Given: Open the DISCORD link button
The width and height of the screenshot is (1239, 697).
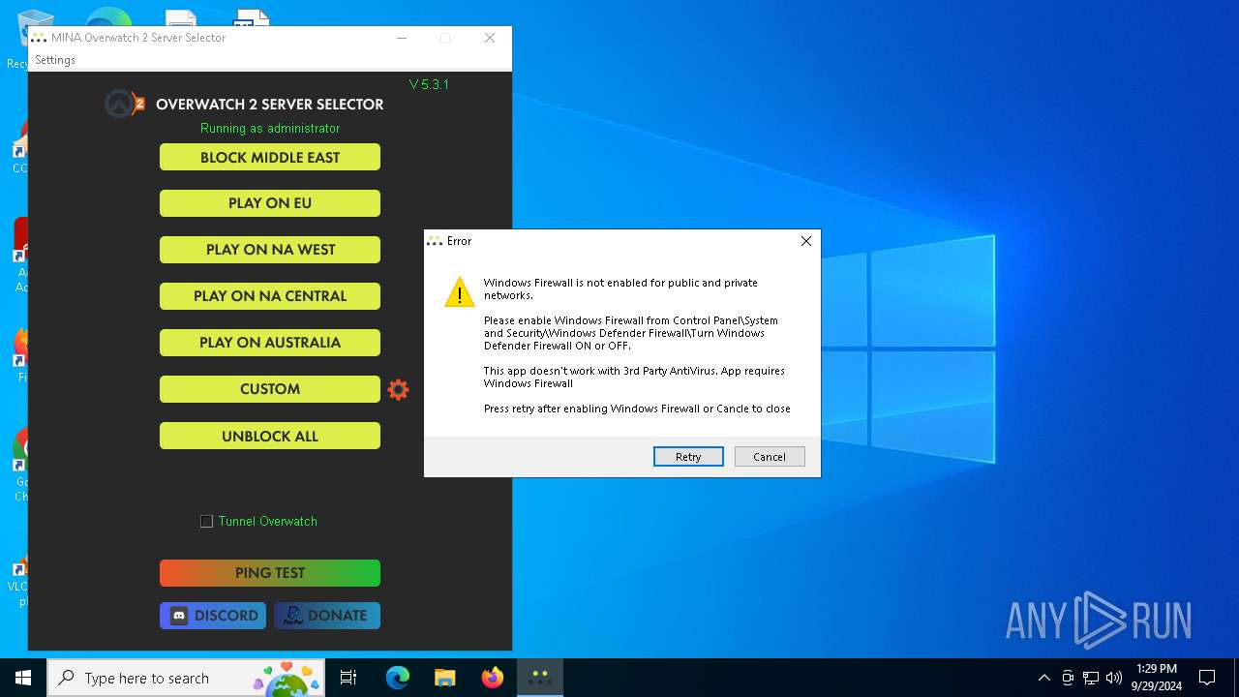Looking at the screenshot, I should pyautogui.click(x=213, y=616).
